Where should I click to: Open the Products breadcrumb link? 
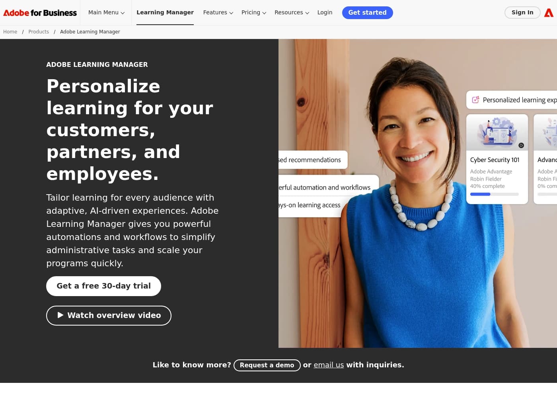pyautogui.click(x=39, y=32)
